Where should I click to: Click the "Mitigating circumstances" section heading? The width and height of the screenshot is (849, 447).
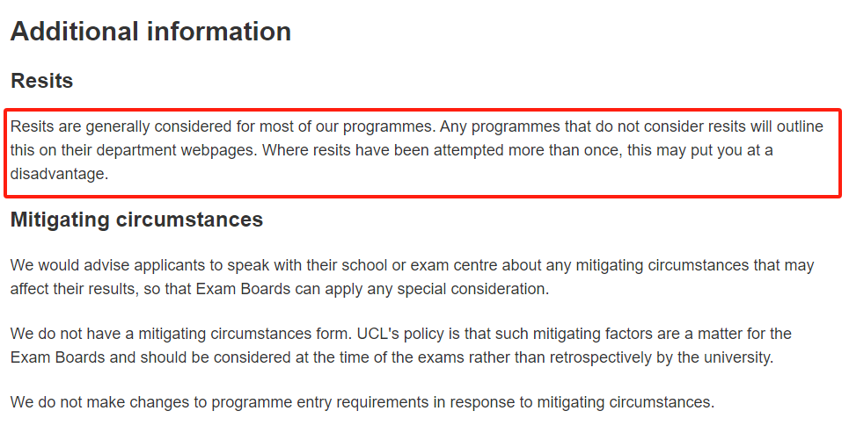pos(136,220)
